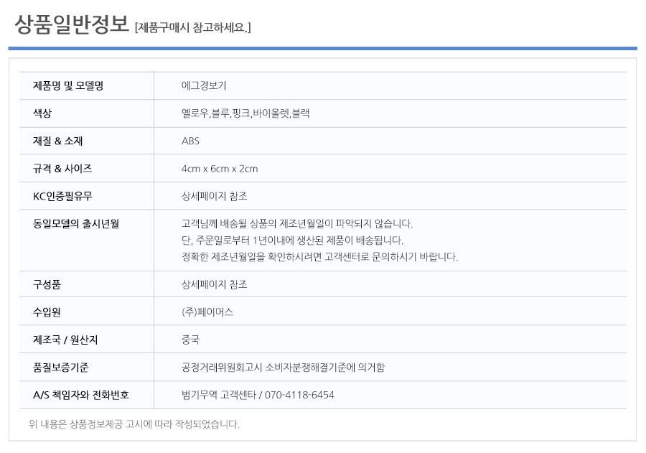
Task: Click the origin country value 중국
Action: 190,340
